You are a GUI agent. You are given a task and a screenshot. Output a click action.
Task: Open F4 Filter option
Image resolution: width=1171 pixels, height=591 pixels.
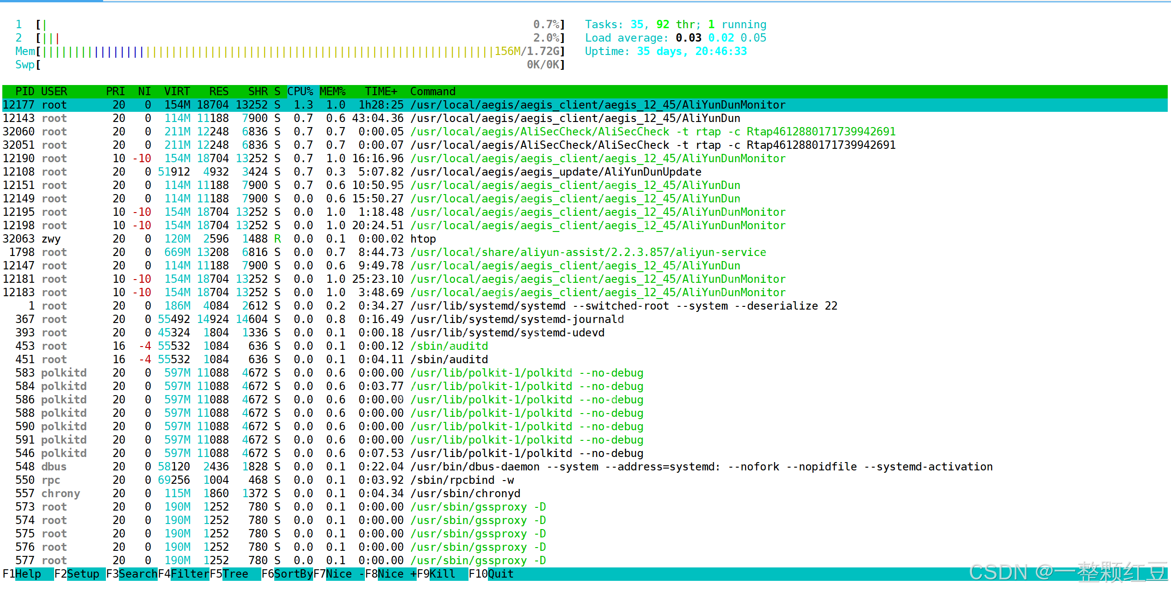click(190, 574)
